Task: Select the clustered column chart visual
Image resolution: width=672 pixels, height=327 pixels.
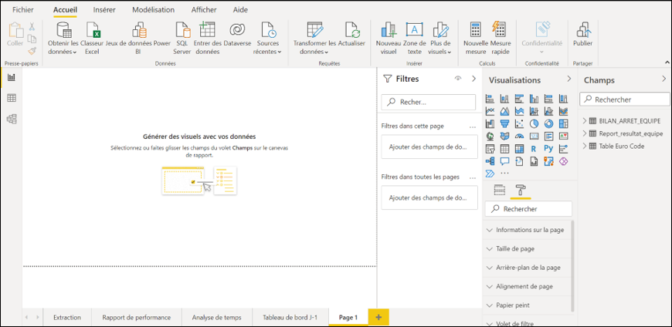Action: (534, 99)
